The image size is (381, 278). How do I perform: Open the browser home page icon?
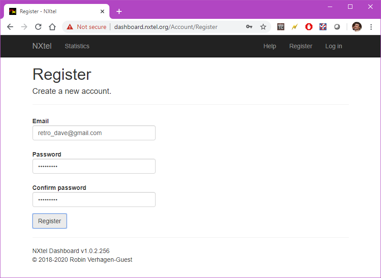[52, 27]
